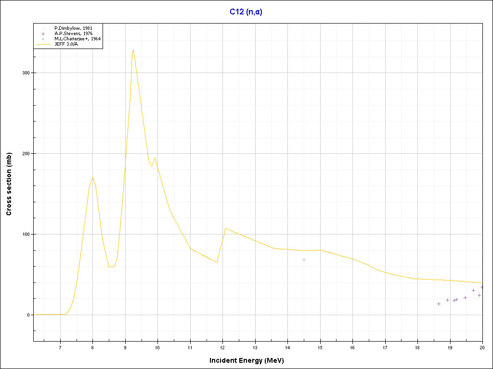Click the 10 tick label on the x-axis
Screen dimensions: 493x369
(x=157, y=347)
